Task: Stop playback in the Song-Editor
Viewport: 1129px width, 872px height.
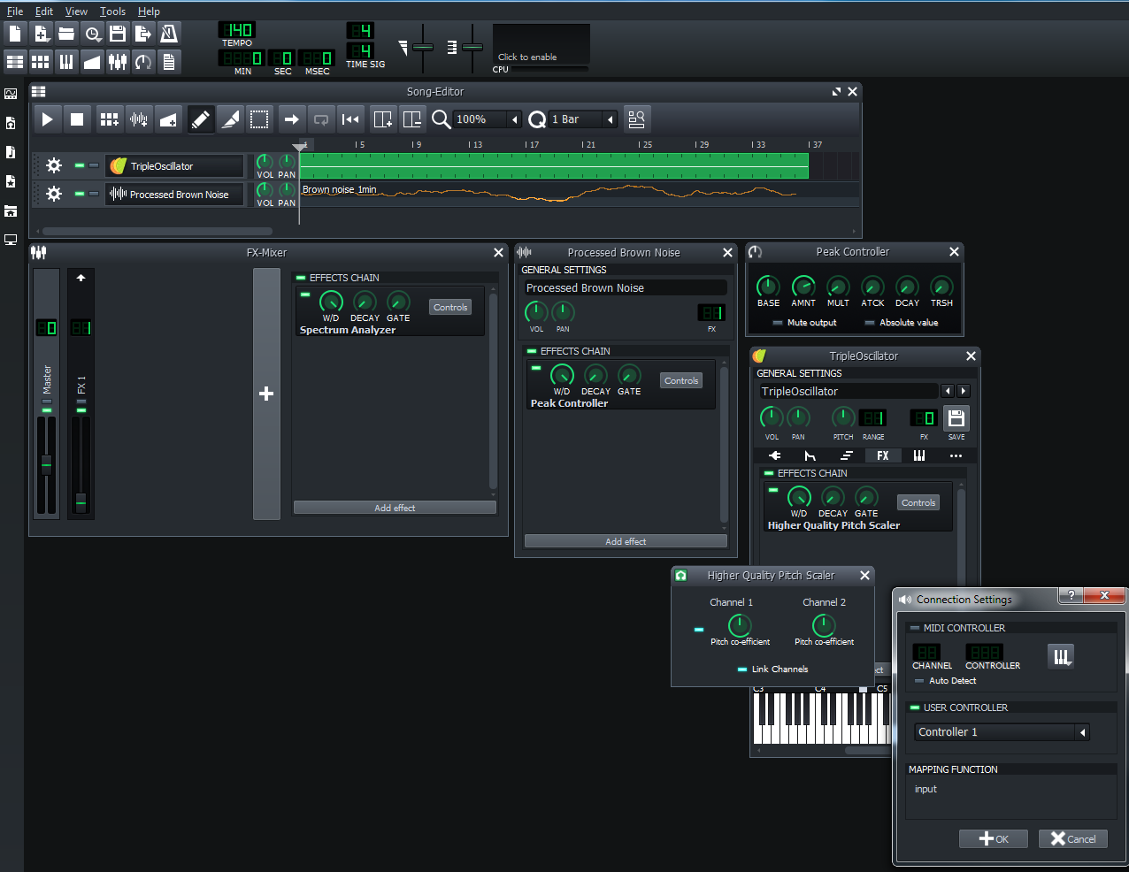Action: [77, 119]
